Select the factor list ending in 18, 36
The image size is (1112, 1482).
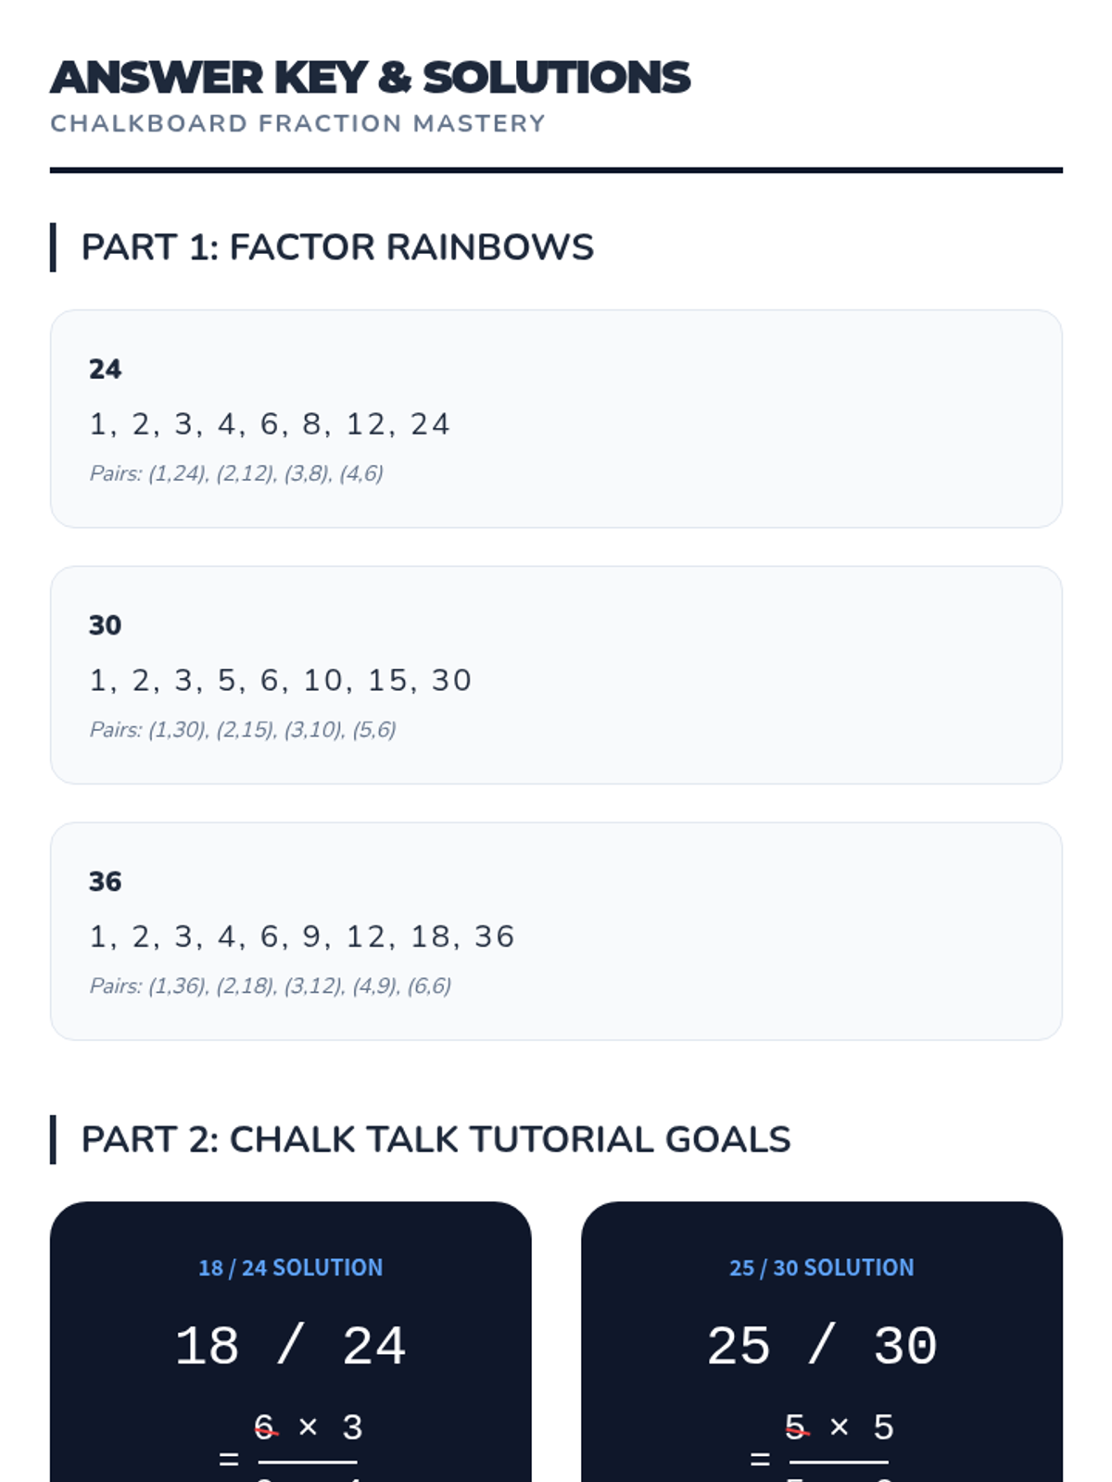pos(301,936)
